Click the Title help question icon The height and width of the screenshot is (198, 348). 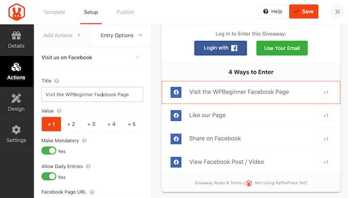pyautogui.click(x=57, y=81)
